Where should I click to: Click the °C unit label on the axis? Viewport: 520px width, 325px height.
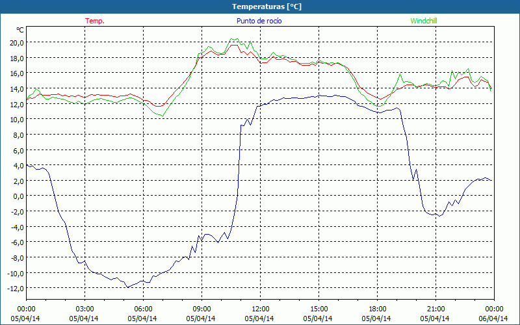(x=20, y=30)
